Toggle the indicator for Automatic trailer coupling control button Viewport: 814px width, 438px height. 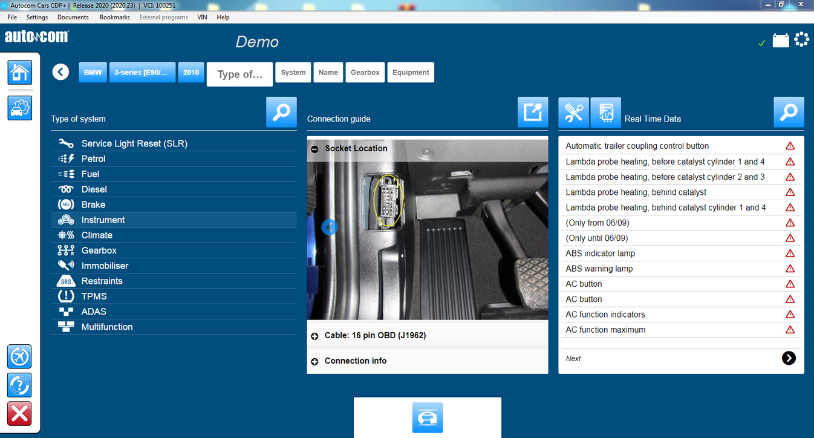790,145
